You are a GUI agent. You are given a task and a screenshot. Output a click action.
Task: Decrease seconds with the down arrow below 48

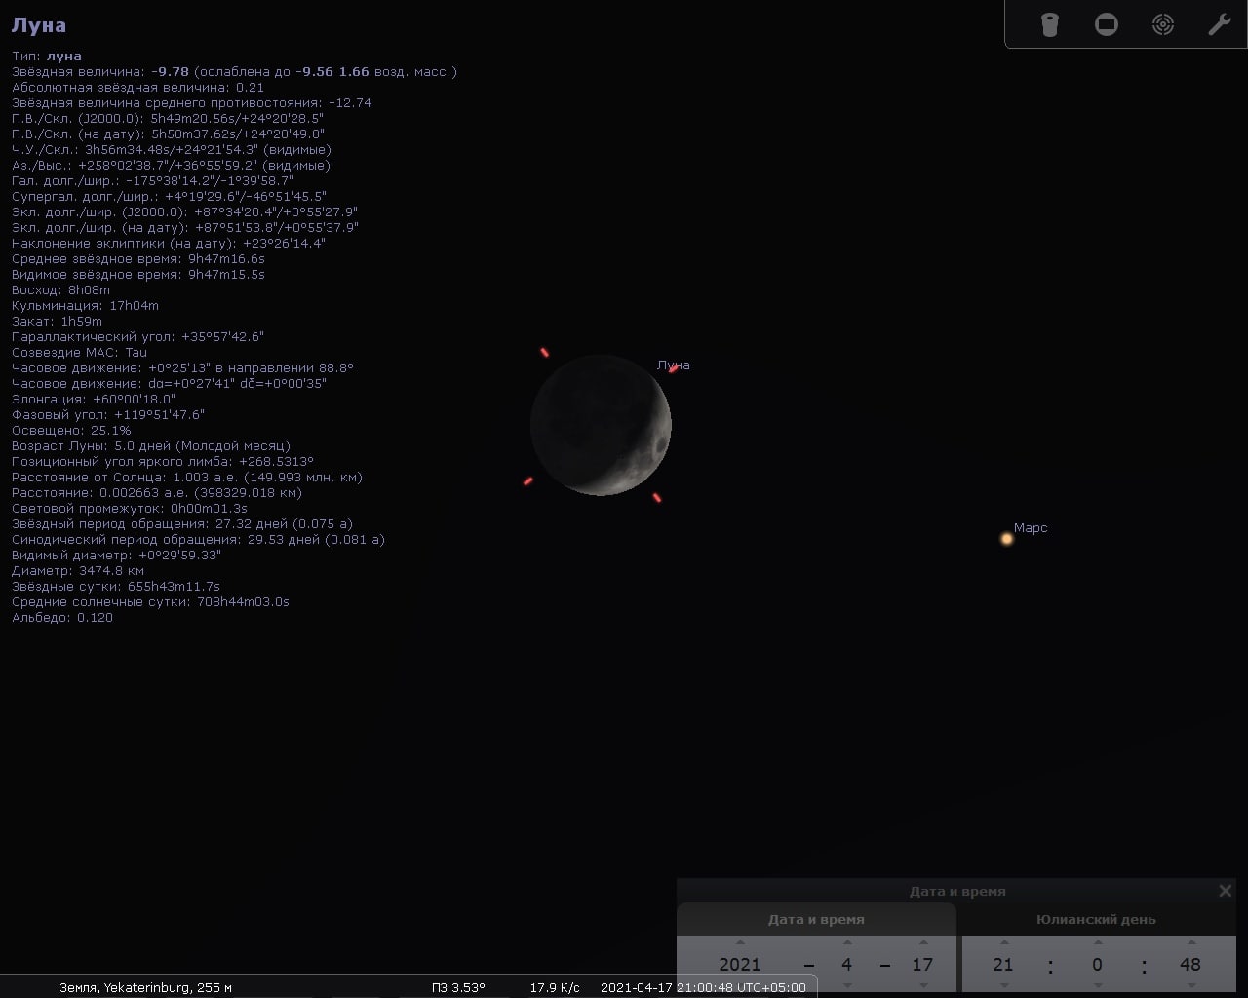[x=1190, y=986]
